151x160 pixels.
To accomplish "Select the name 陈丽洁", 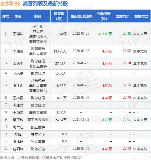I will point(18,51).
